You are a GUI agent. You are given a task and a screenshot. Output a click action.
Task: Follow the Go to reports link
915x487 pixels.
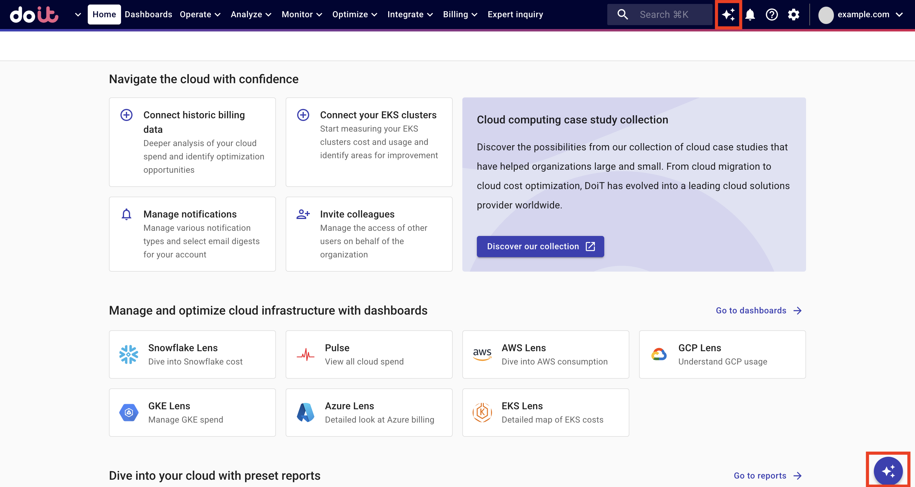[x=768, y=476]
